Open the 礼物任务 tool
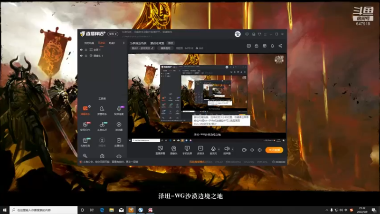 coord(85,142)
